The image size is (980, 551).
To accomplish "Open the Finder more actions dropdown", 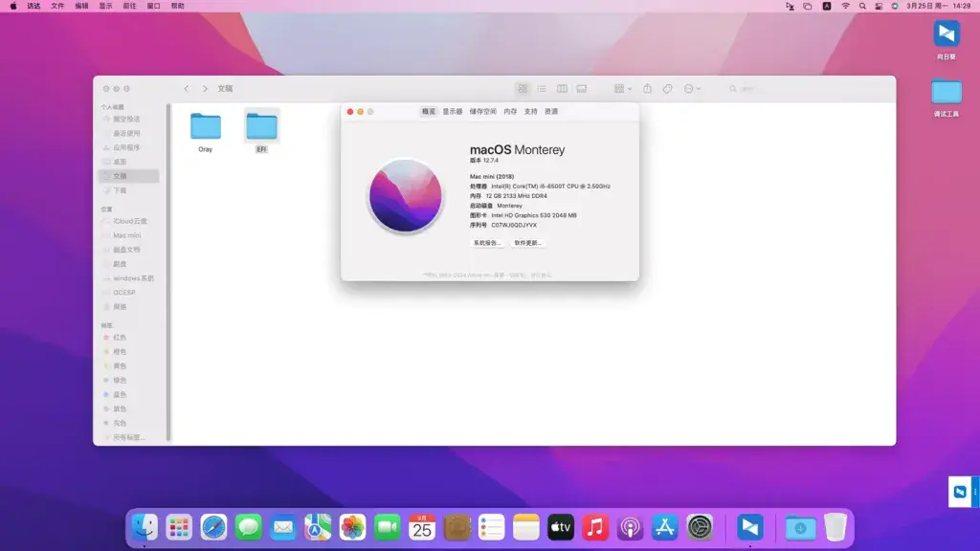I will (692, 89).
